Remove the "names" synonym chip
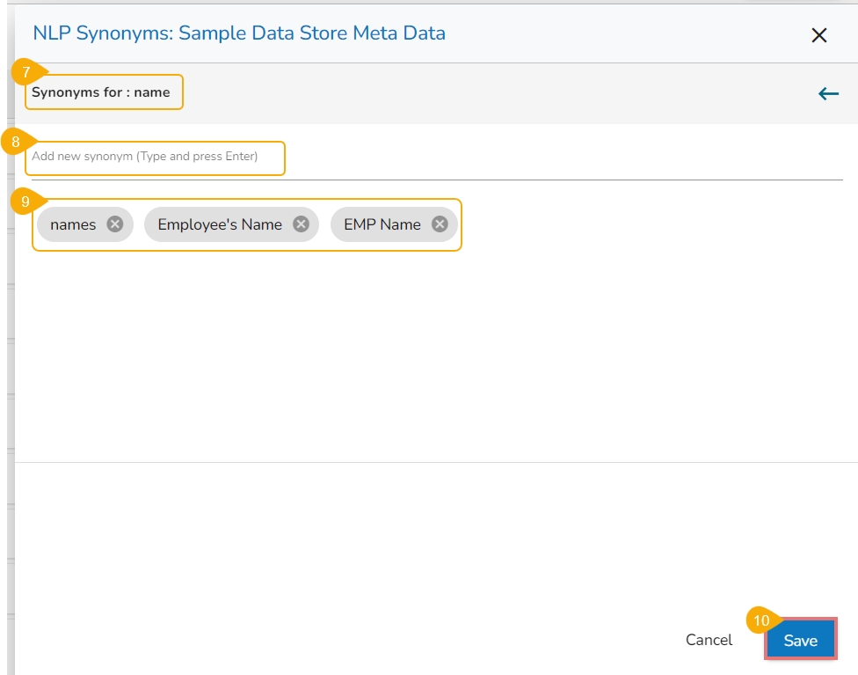Viewport: 858px width, 675px height. (x=114, y=224)
